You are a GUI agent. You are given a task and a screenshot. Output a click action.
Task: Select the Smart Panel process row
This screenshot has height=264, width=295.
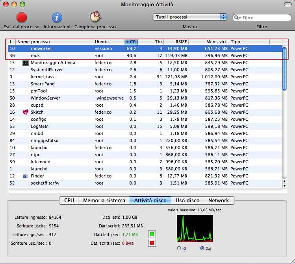tap(145, 84)
